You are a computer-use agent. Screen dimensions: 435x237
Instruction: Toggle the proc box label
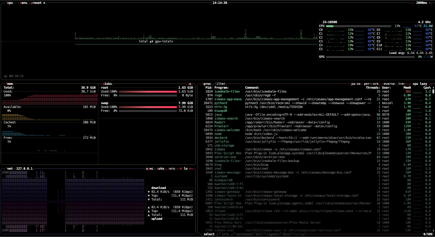point(207,84)
